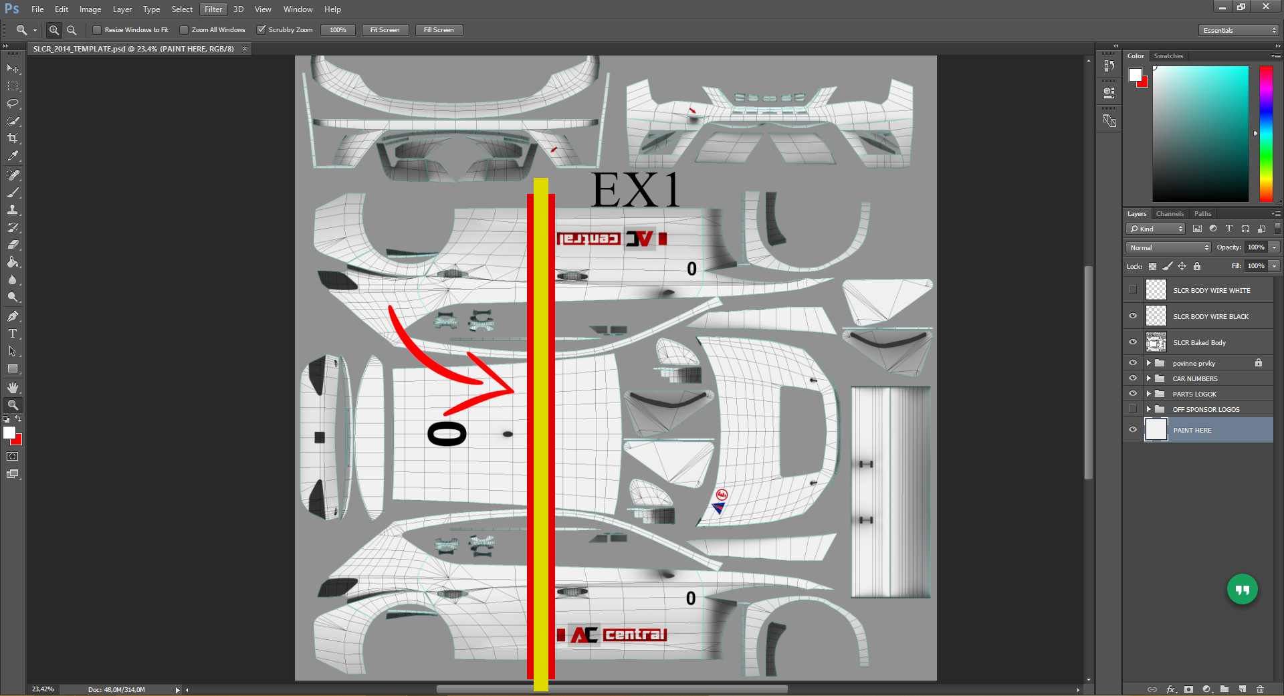Swap foreground and background colors
The height and width of the screenshot is (696, 1284).
click(19, 419)
